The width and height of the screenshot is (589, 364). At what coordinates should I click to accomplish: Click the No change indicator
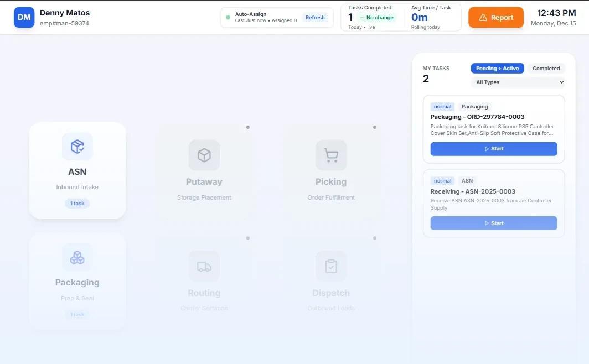[x=376, y=17]
